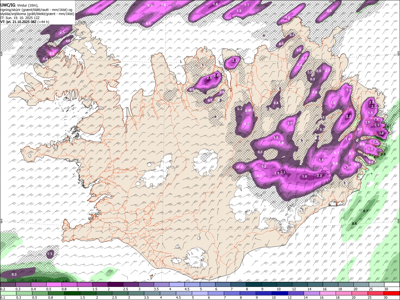Select the dark green swatch between 1 and 1.5, bottom row
Viewport: 400px width, 300px height.
(x=72, y=293)
